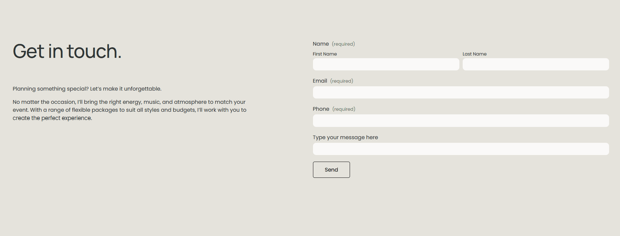Click the Last Name input field
The image size is (620, 236).
[x=535, y=64]
